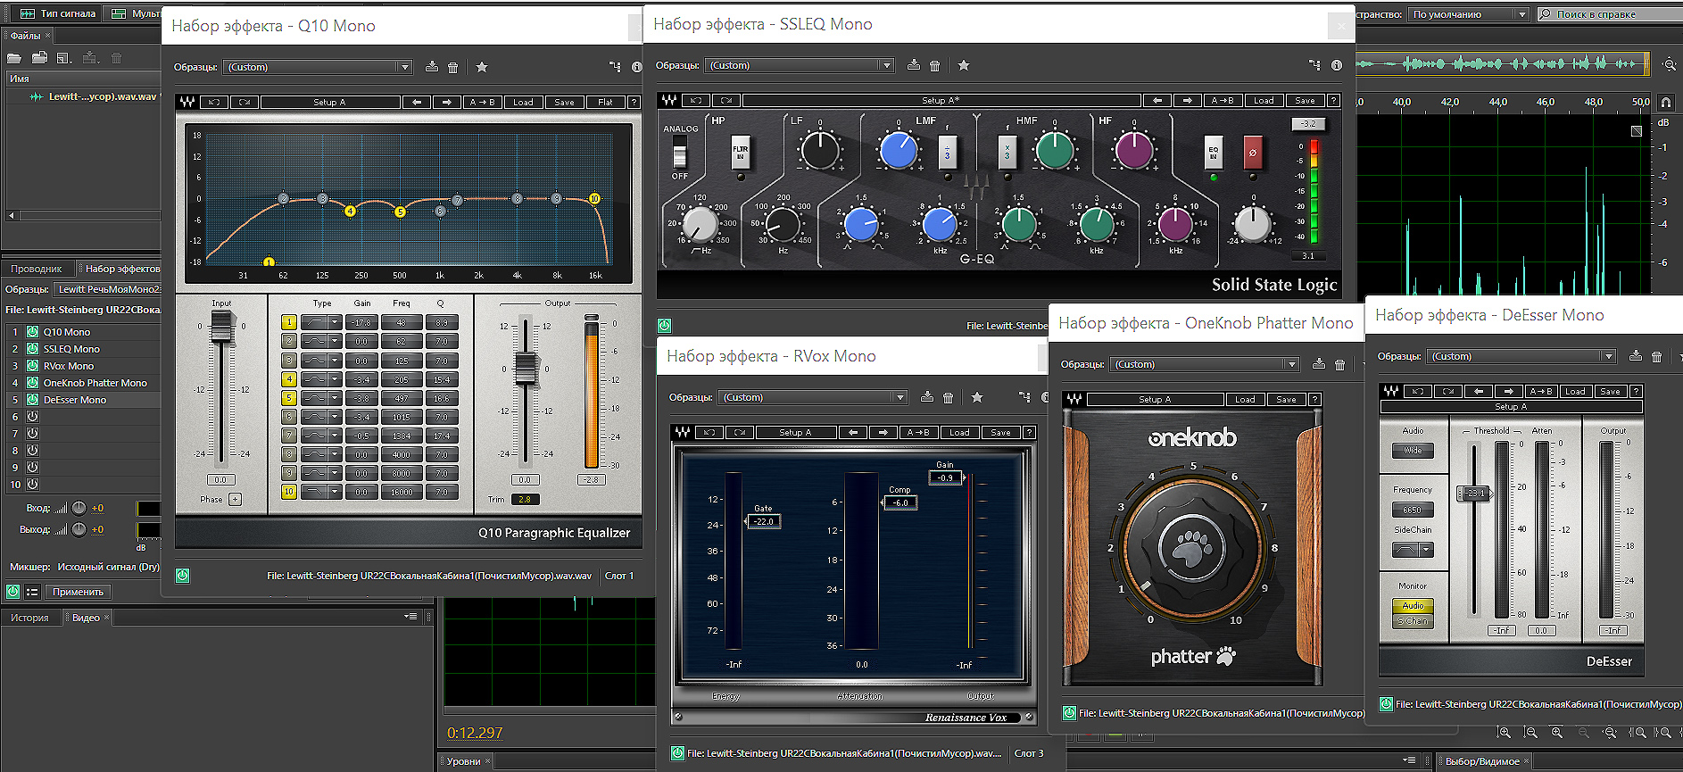Open the info icon in SSLEQ Mono window
Screen dimensions: 1683x772
(1336, 65)
